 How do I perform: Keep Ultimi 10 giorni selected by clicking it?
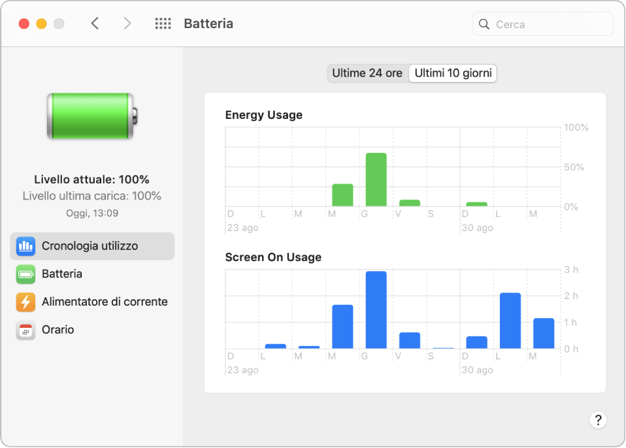[x=452, y=73]
